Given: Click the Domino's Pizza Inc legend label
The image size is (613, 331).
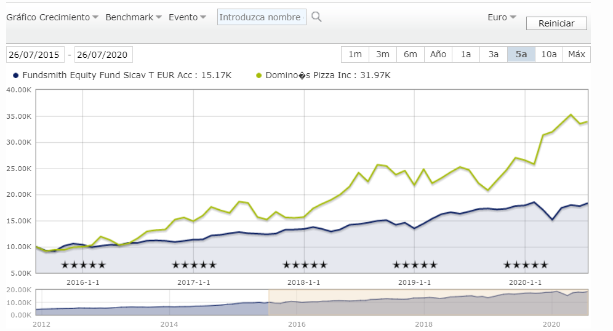Looking at the screenshot, I should tap(328, 75).
